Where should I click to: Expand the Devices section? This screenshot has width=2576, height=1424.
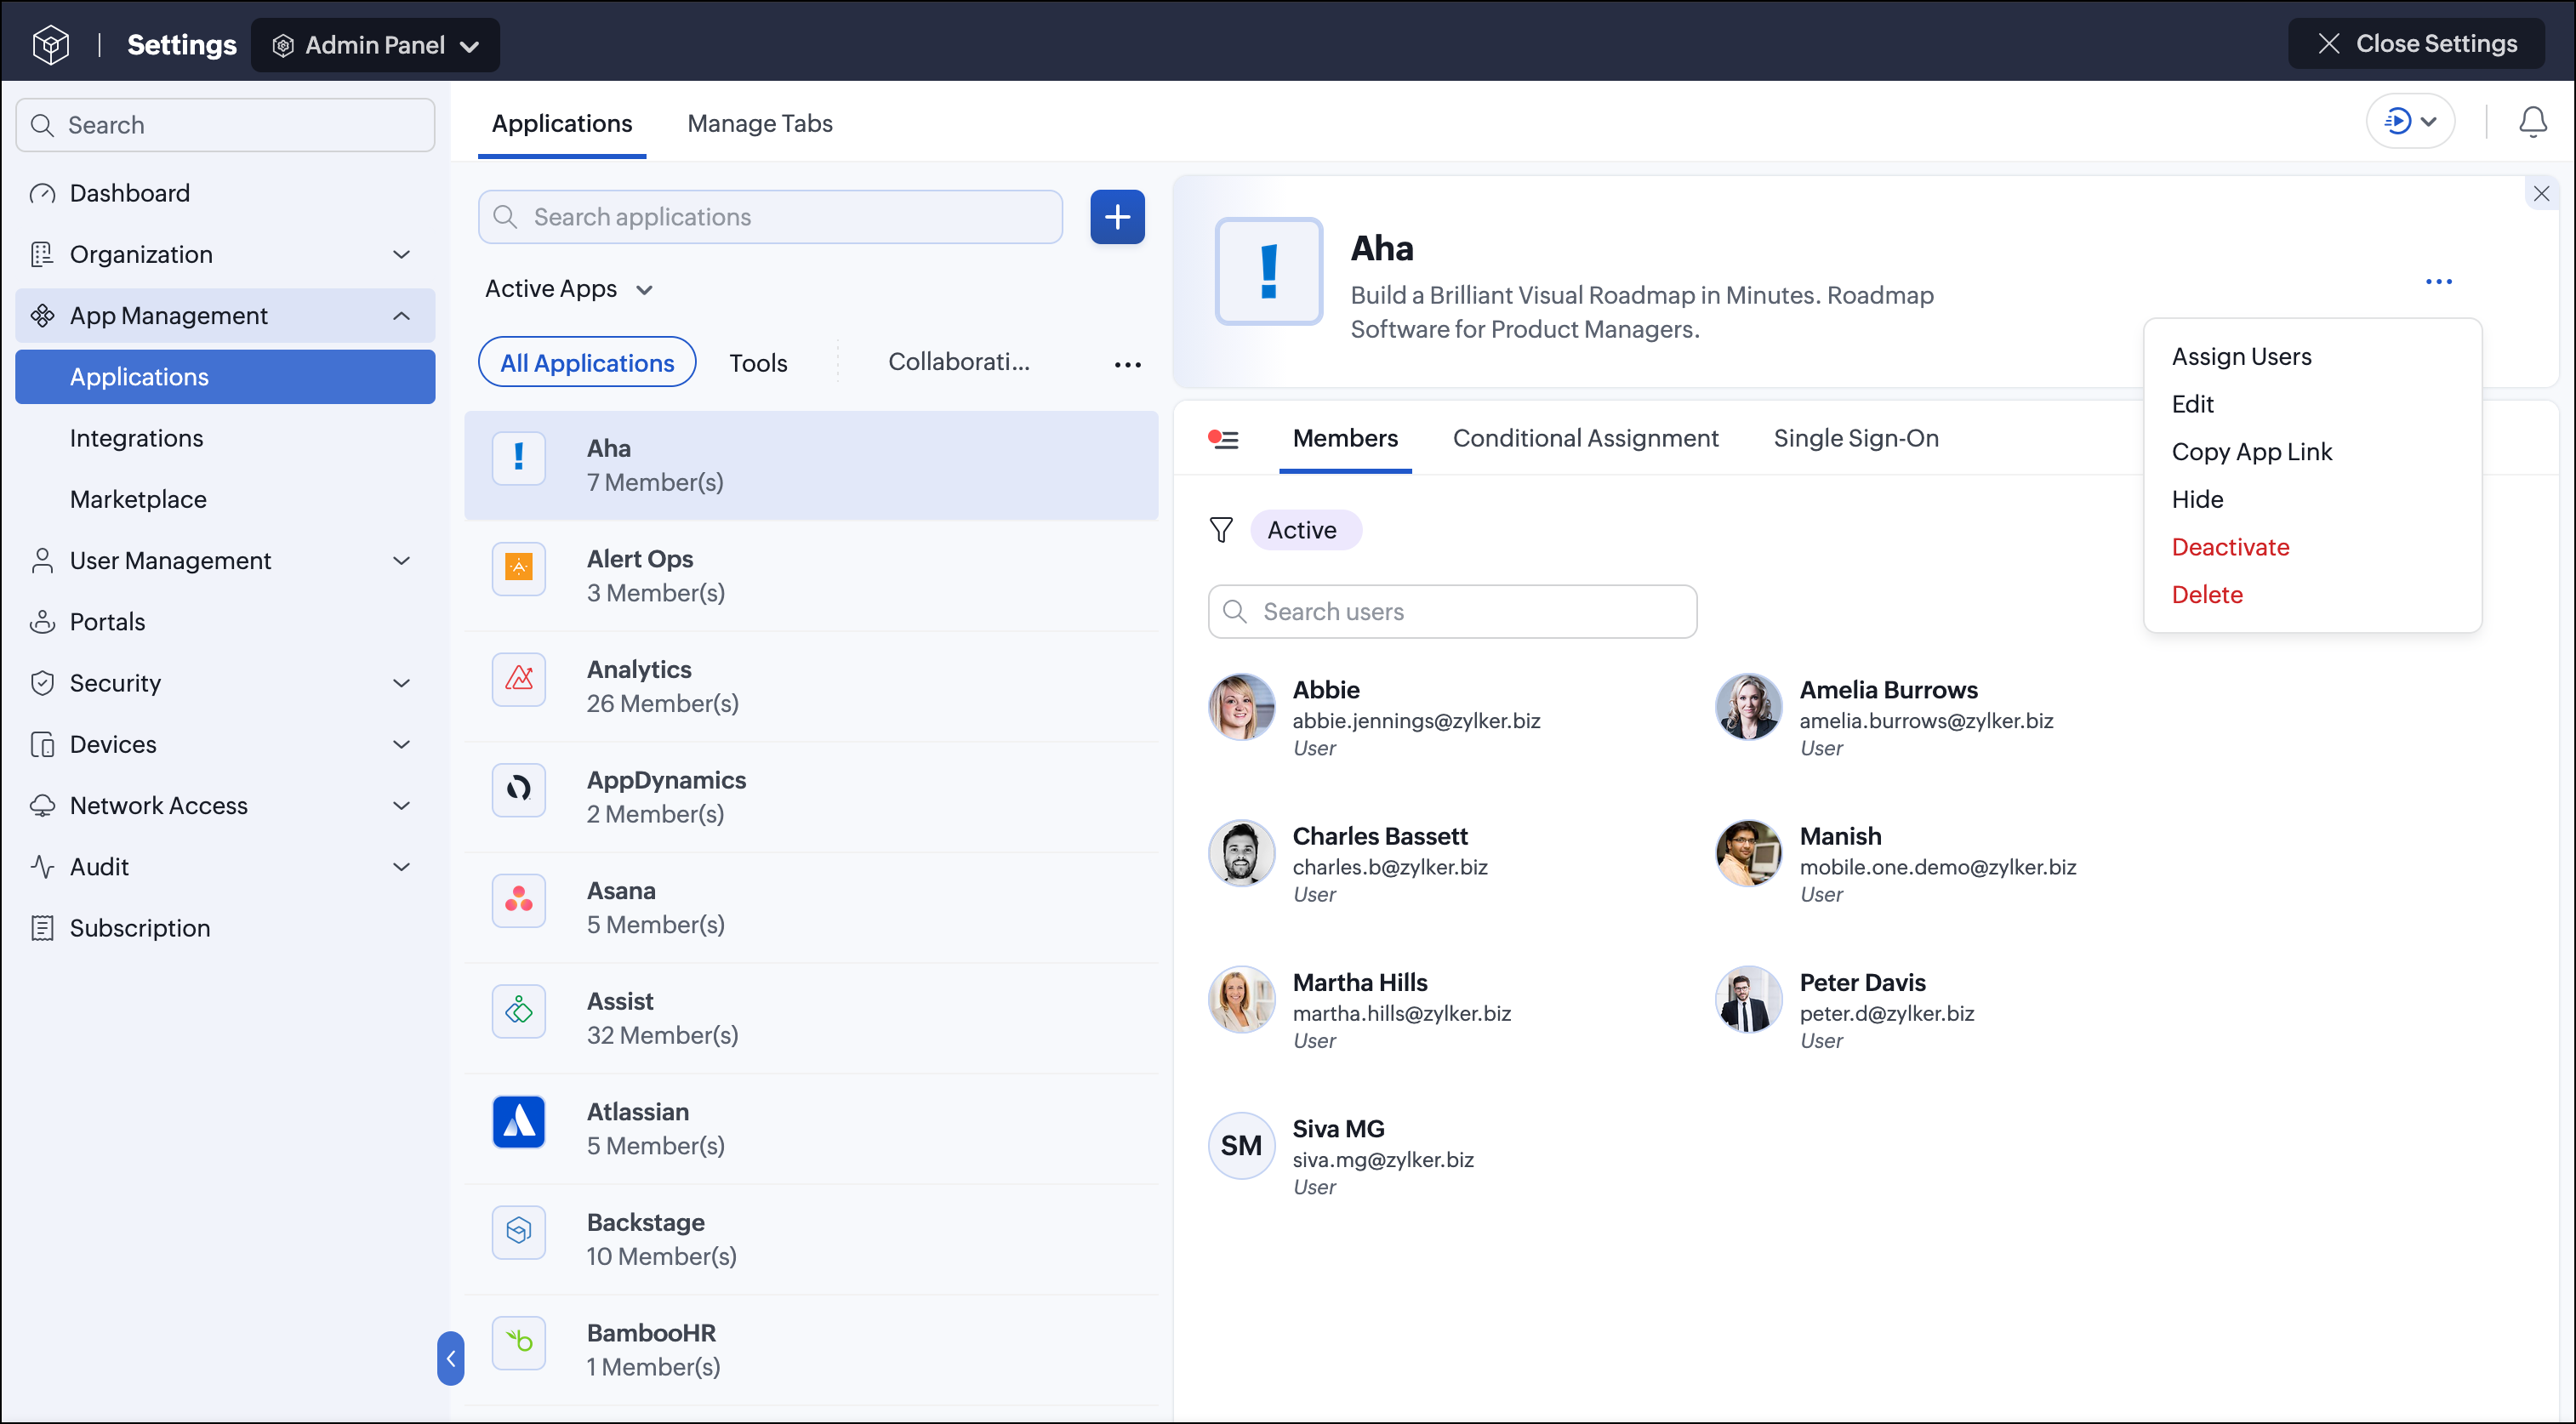point(226,745)
